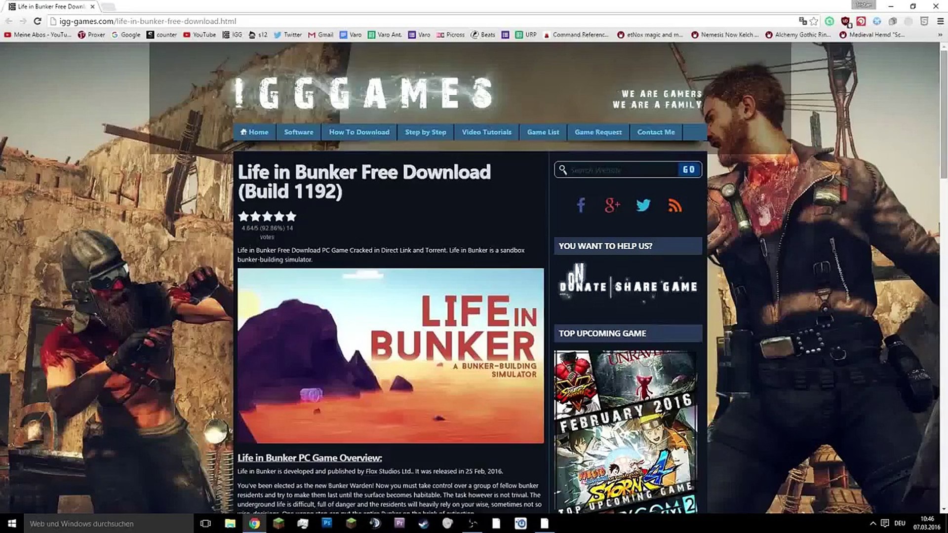
Task: Bookmark the page with the star icon
Action: coord(814,21)
